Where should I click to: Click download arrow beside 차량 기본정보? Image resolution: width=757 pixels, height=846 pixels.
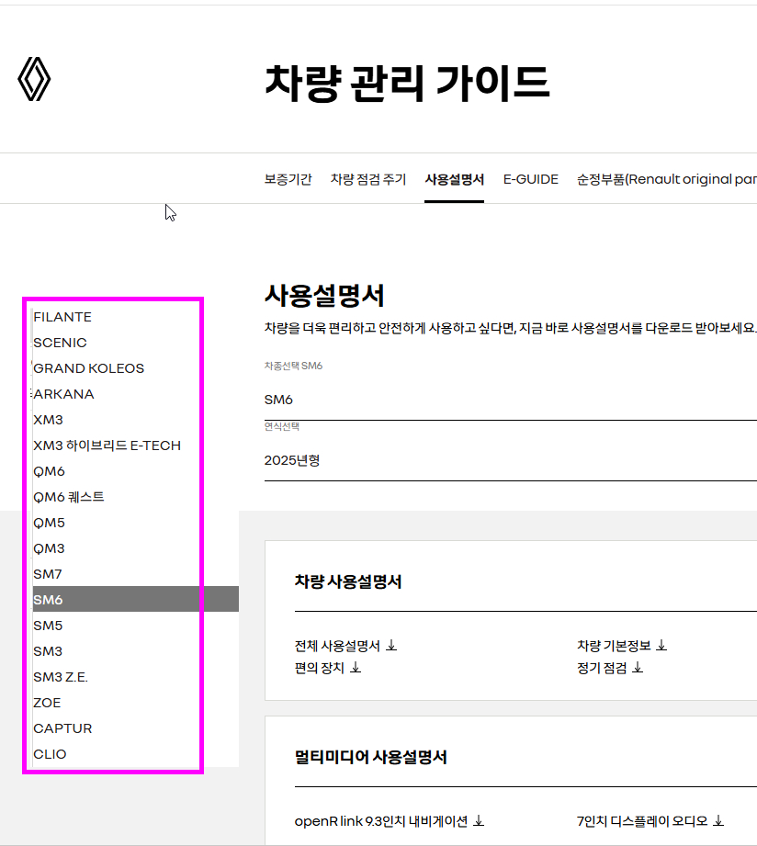(661, 645)
